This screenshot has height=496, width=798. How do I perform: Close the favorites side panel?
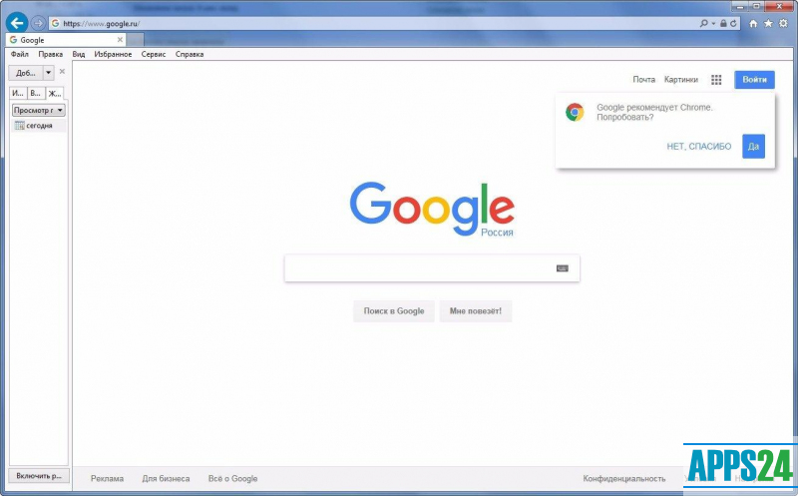[x=62, y=72]
